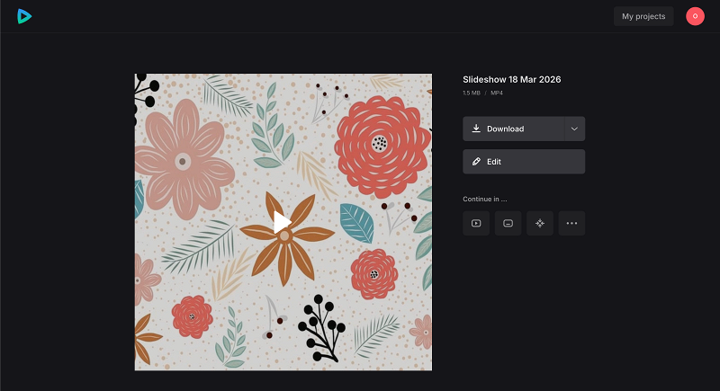Open the red user account avatar

[695, 16]
